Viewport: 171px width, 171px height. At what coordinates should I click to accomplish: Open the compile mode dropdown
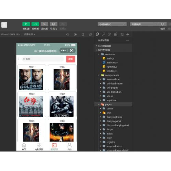pos(144,24)
